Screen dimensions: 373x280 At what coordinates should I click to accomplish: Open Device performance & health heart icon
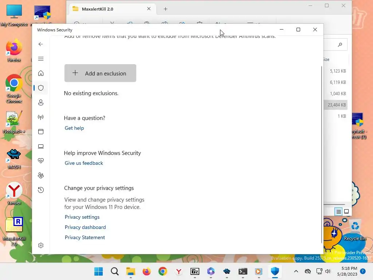click(41, 161)
